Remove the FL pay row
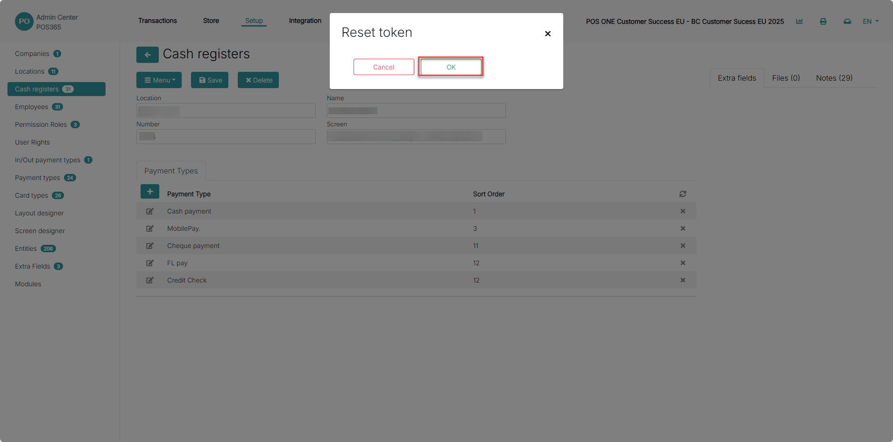This screenshot has width=893, height=442. (x=683, y=263)
